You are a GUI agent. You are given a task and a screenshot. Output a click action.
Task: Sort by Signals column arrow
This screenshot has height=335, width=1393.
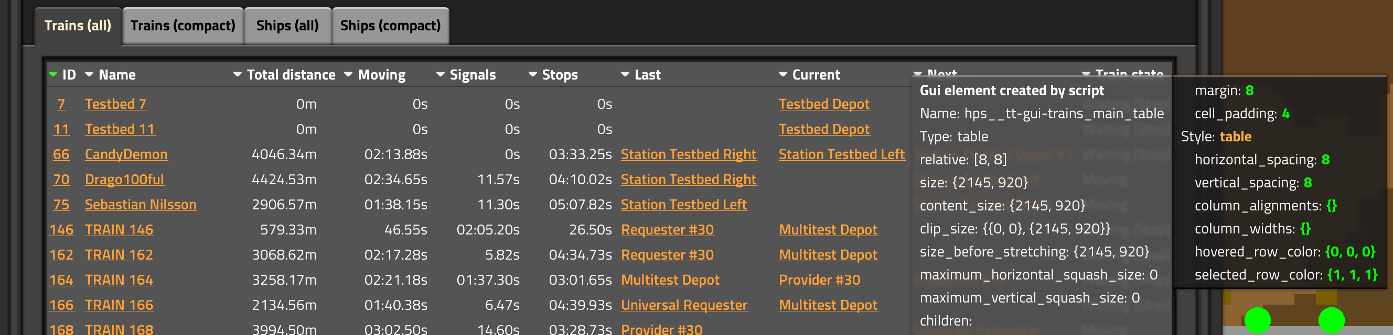coord(440,74)
